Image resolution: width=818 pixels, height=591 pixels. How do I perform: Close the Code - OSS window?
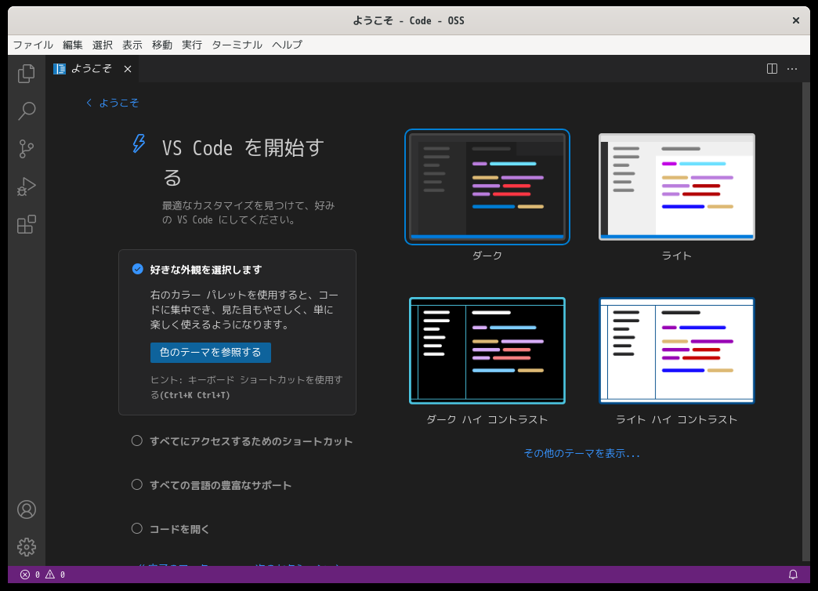tap(796, 20)
